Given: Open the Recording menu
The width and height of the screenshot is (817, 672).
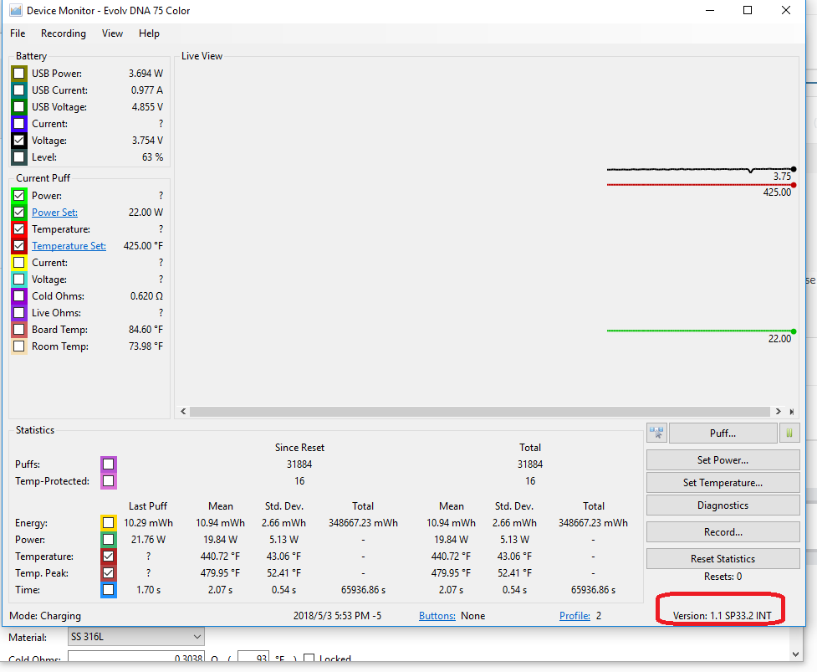Looking at the screenshot, I should (64, 33).
